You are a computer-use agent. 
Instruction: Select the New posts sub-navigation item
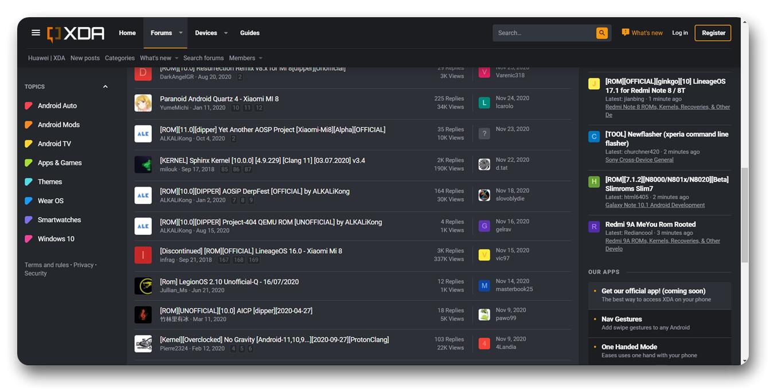point(85,58)
